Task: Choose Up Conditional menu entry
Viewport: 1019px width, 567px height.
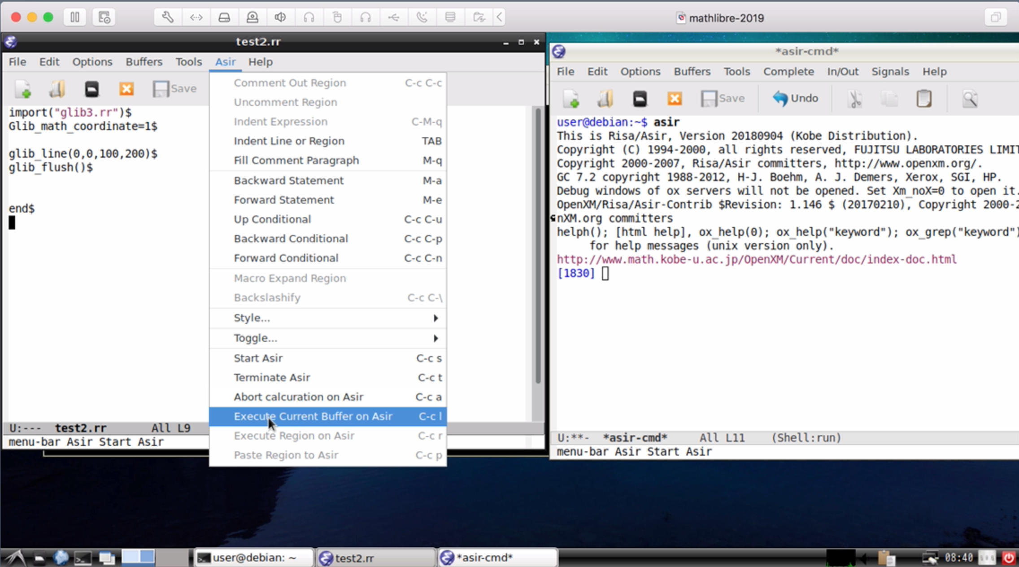Action: coord(328,219)
